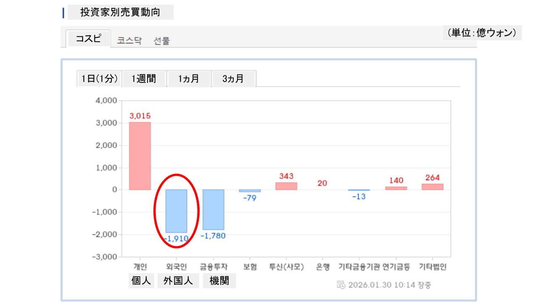Click the 은행 value label 20
Image resolution: width=538 pixels, height=303 pixels.
click(322, 183)
